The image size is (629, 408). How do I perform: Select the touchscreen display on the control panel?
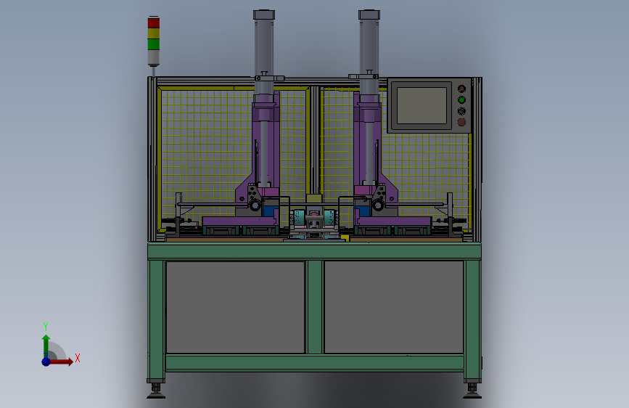[422, 105]
